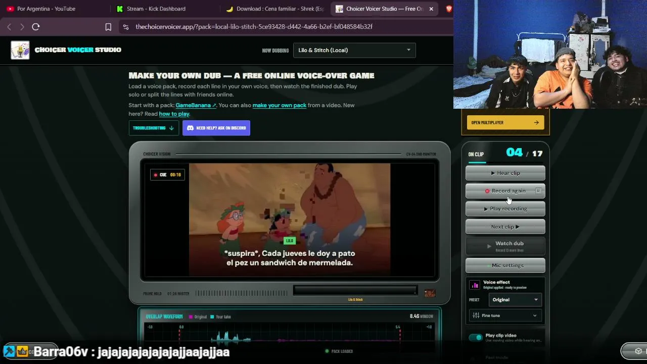Screen dimensions: 647x364
Task: Click the red CUE record indicator
Action: pos(156,175)
